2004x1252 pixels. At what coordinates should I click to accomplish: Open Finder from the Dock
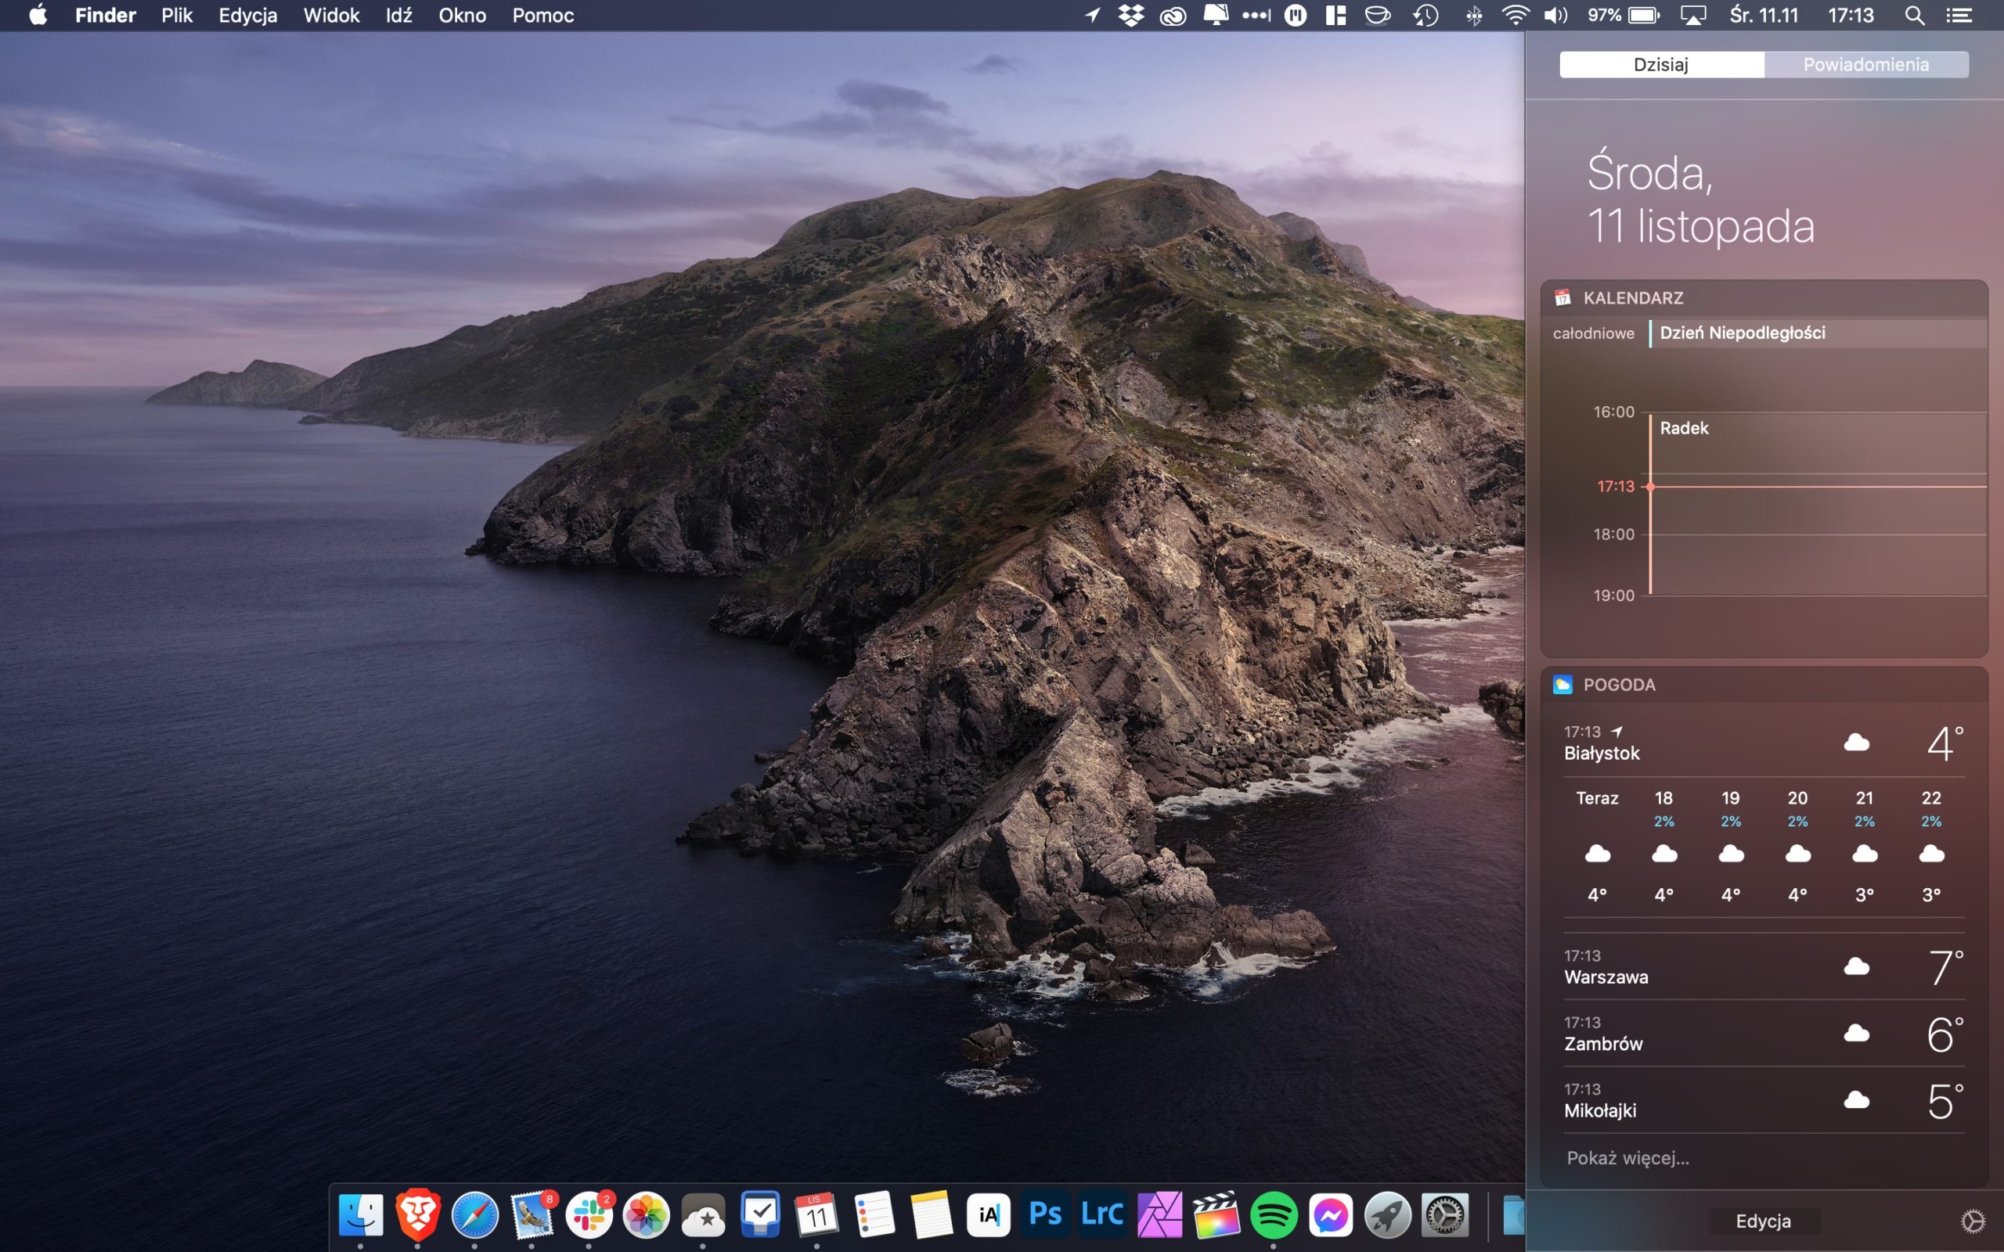(361, 1214)
